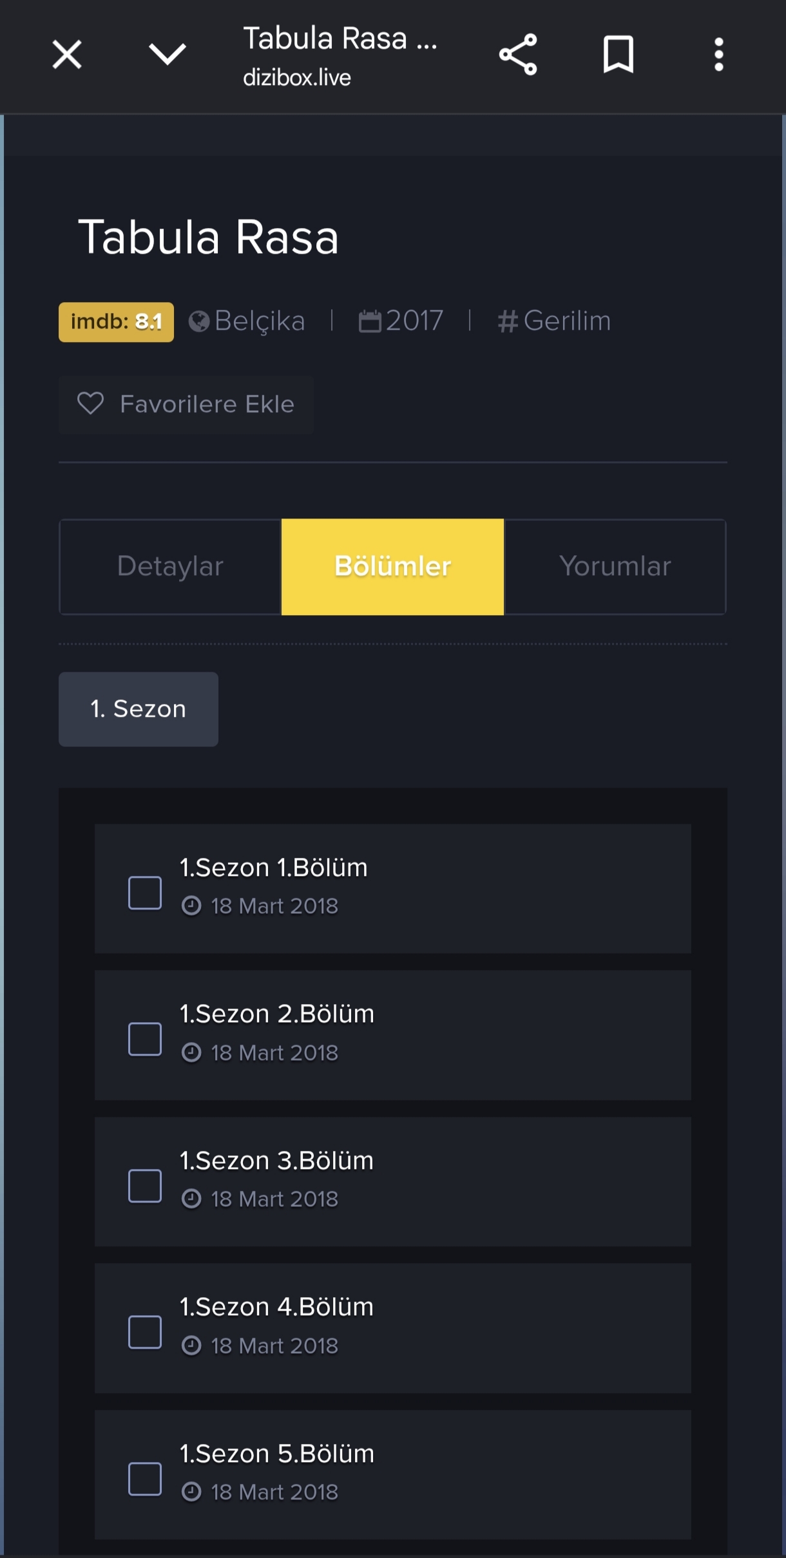Bookmark the page with the bookmark icon
Viewport: 786px width, 1558px height.
click(618, 55)
